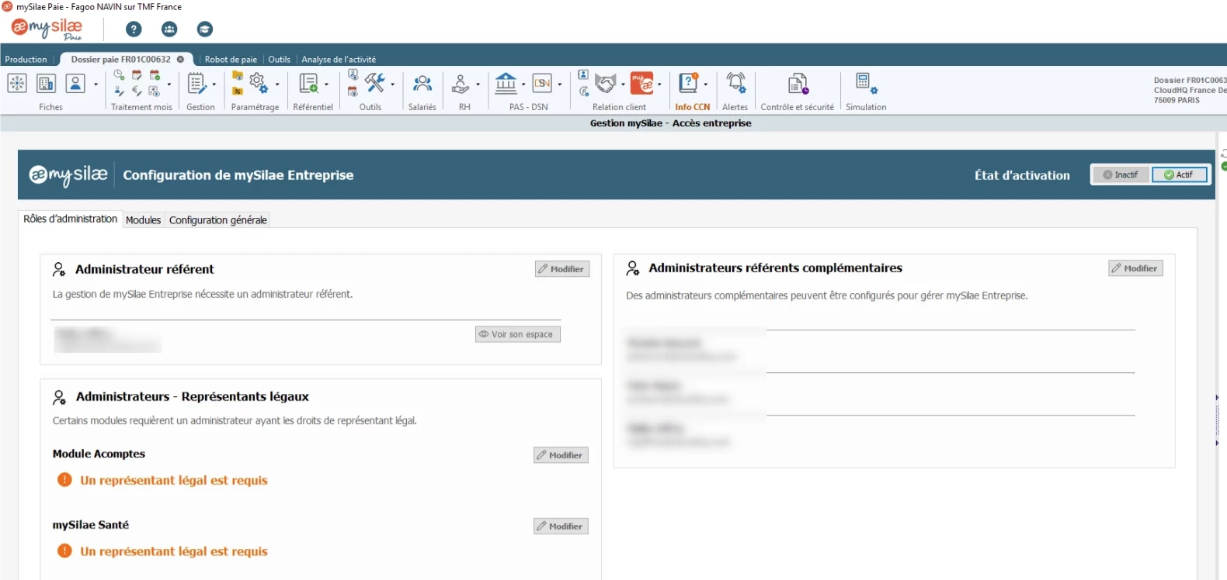1227x580 pixels.
Task: Select the Rôles d'administration tab
Action: [x=71, y=219]
